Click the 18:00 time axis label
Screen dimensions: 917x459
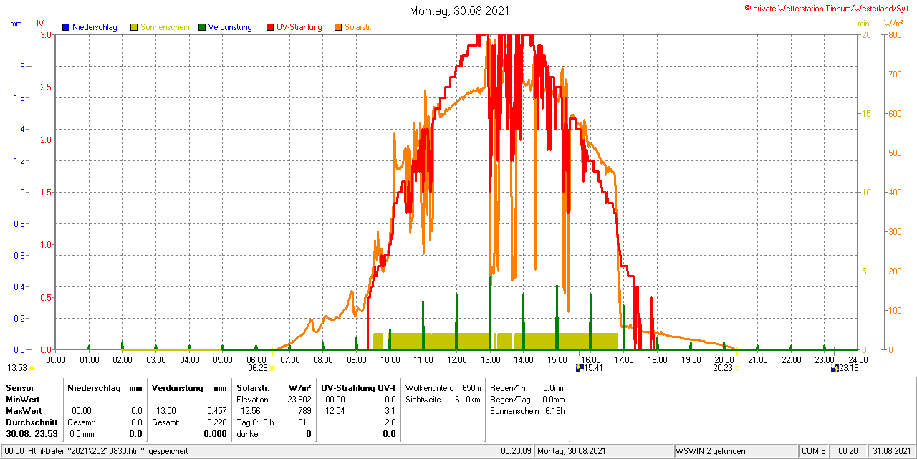pos(658,359)
